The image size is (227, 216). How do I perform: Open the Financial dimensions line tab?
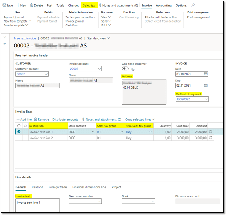coord(89,187)
